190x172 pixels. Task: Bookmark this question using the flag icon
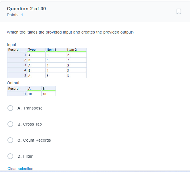click(179, 11)
